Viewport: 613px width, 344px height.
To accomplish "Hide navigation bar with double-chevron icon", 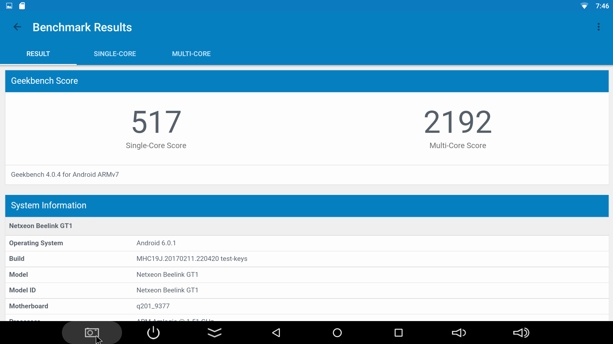I will tap(215, 333).
